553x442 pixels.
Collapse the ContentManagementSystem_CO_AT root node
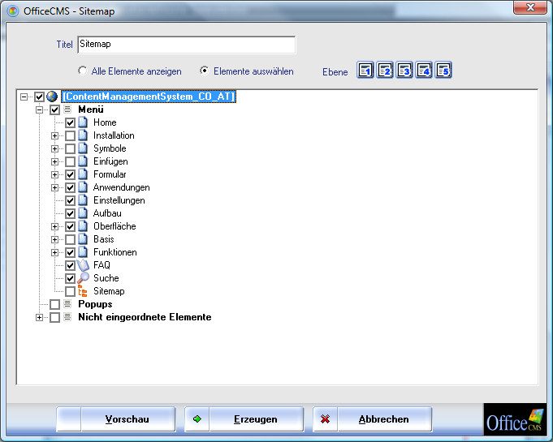pyautogui.click(x=24, y=97)
